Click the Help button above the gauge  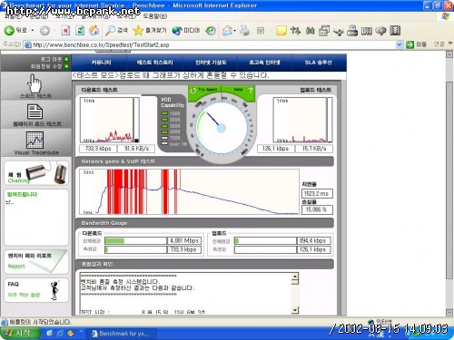(x=239, y=90)
